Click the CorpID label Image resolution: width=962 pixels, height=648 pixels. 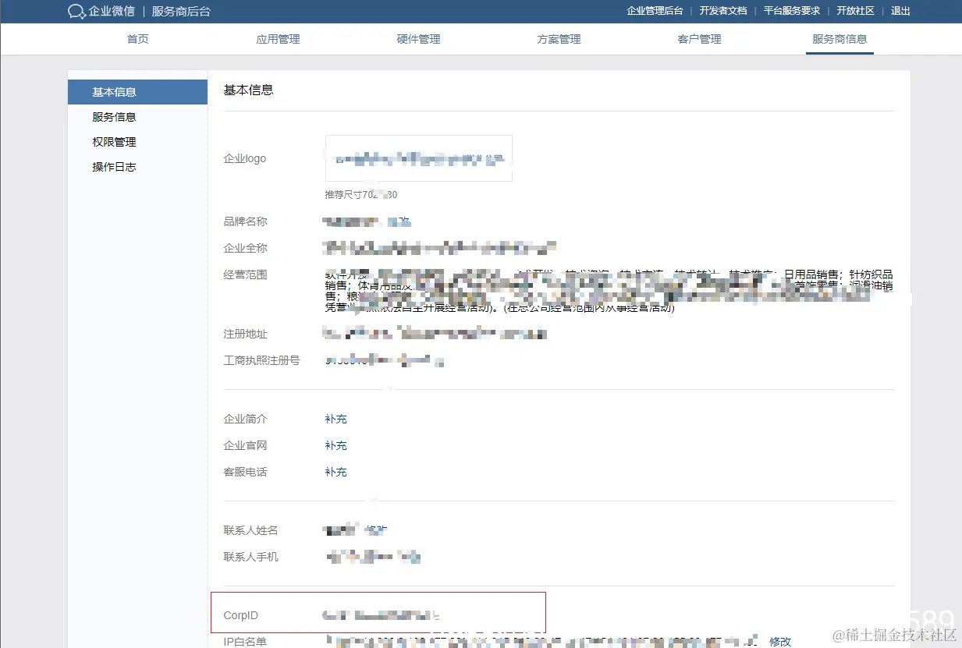(240, 616)
